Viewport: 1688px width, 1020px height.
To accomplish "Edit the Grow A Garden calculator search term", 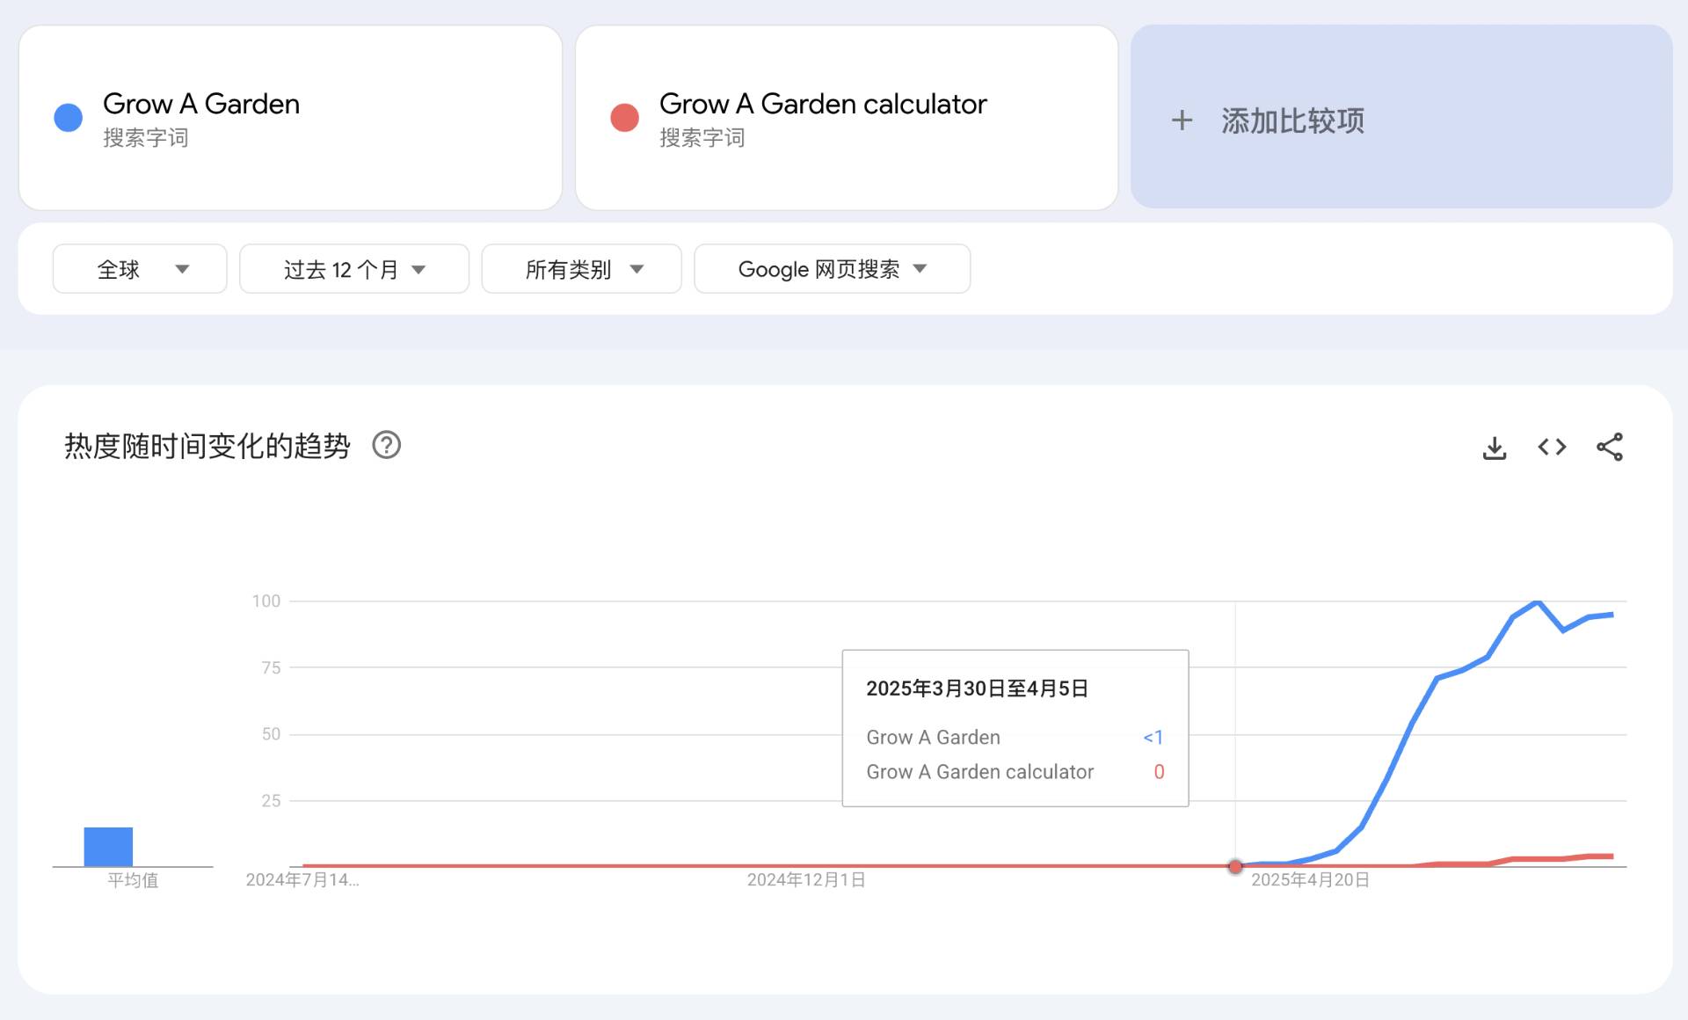I will coord(847,118).
